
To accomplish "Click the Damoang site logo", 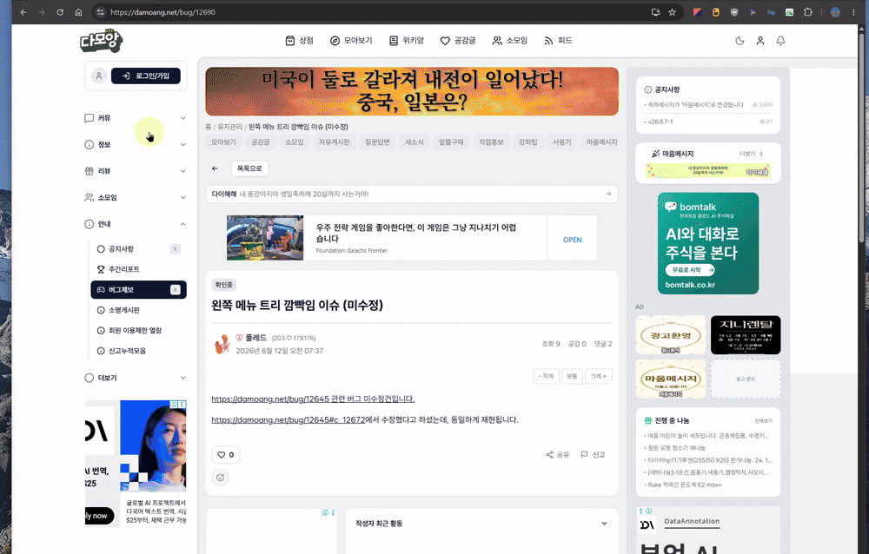I will click(x=101, y=41).
